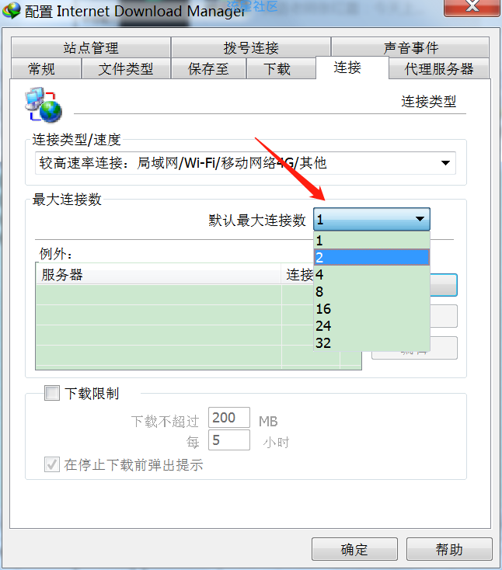Image resolution: width=502 pixels, height=570 pixels.
Task: Go to the 文件类型 tab
Action: [x=126, y=68]
